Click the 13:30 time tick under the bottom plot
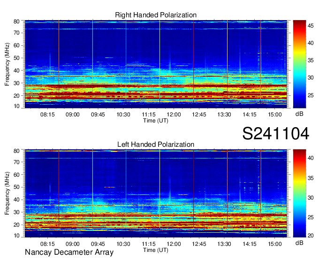This screenshot has width=319, height=258. click(x=224, y=244)
